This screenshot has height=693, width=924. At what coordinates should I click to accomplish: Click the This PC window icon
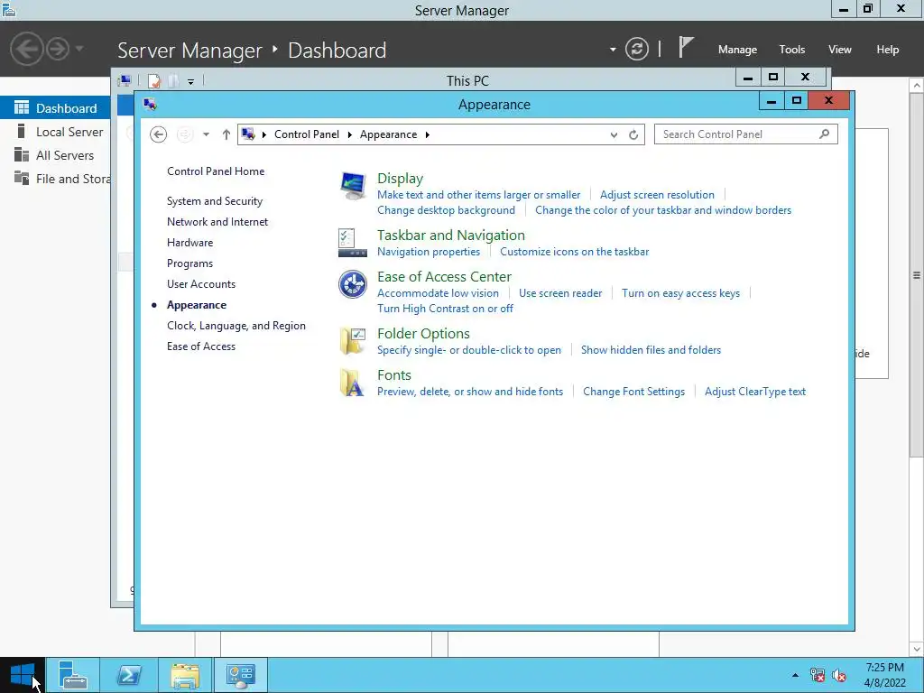(125, 80)
